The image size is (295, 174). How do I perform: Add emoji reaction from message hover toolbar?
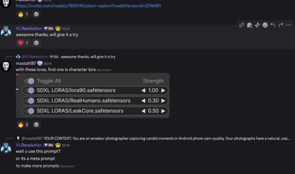(x=265, y=25)
